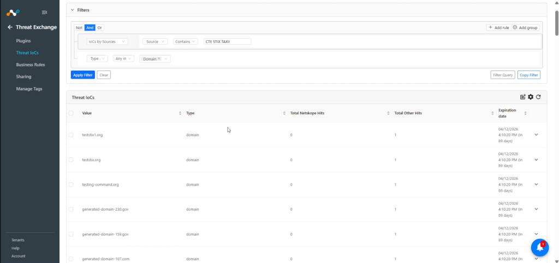Collapse the Filters section chevron
The image size is (559, 263).
pyautogui.click(x=73, y=10)
